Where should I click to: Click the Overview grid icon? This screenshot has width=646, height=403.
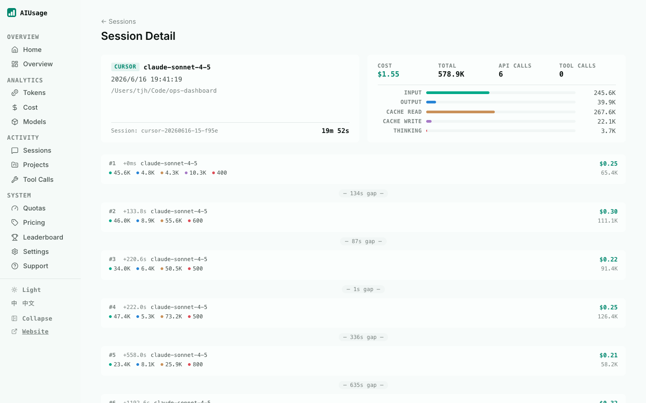15,64
